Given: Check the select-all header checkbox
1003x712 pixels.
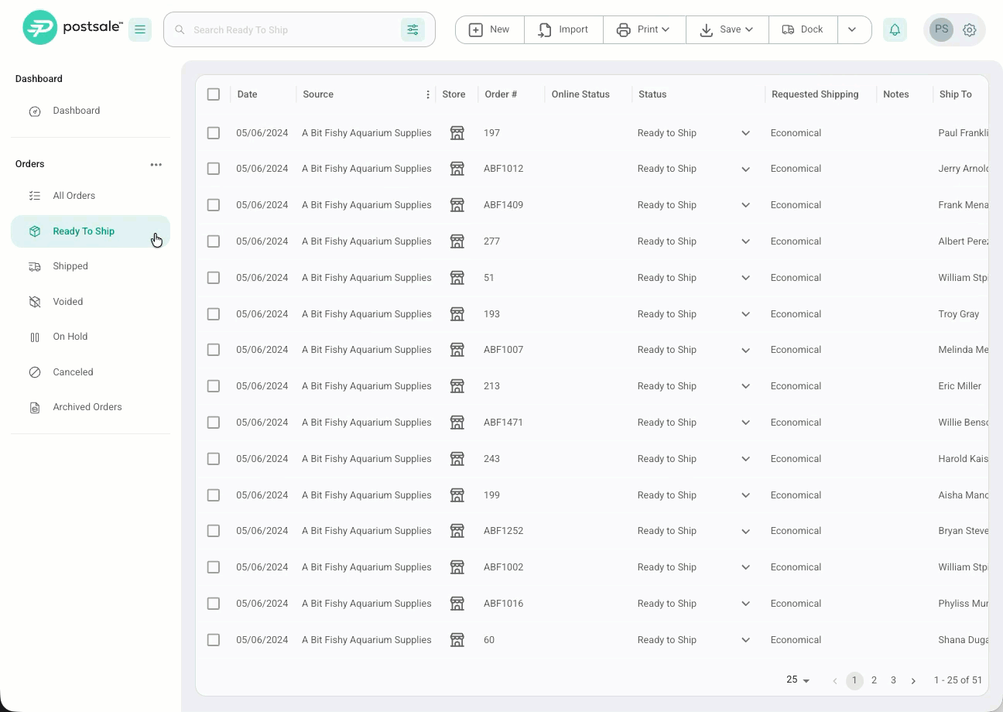Looking at the screenshot, I should pos(214,94).
